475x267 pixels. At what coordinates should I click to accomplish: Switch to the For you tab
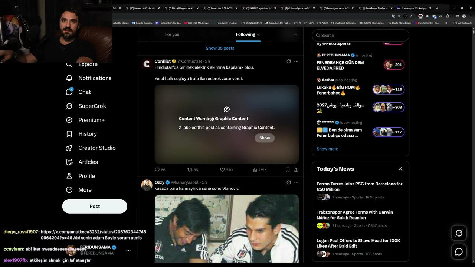(x=172, y=34)
